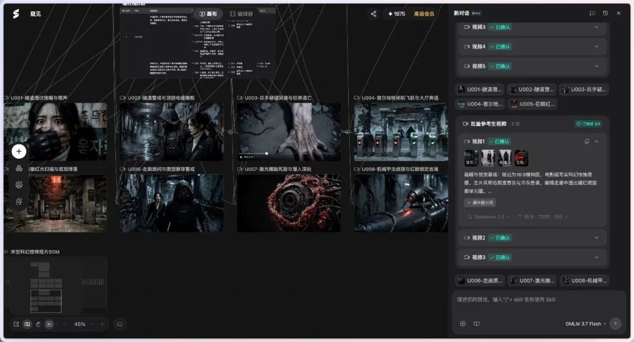Screen dimensions: 634x342
Task: Switch to the 编辑器 editor tab
Action: click(x=241, y=13)
